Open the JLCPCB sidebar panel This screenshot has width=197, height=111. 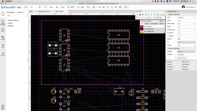click(3, 54)
